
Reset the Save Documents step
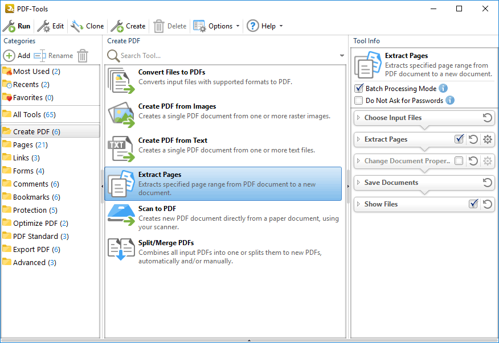point(487,183)
